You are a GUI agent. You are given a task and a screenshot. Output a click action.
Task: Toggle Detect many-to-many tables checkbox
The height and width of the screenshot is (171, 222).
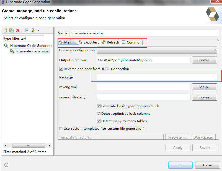(99, 121)
